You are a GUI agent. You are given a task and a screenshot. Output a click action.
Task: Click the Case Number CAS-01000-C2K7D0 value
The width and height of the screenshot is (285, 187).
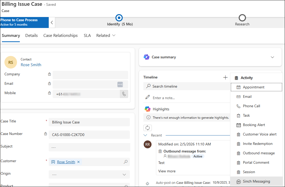pyautogui.click(x=68, y=135)
